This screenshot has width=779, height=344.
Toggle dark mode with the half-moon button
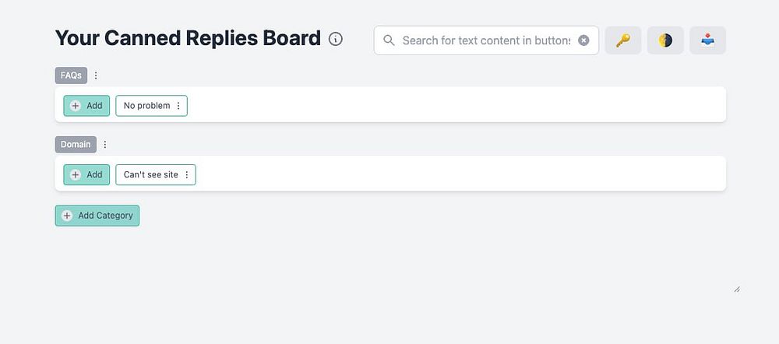tap(665, 40)
